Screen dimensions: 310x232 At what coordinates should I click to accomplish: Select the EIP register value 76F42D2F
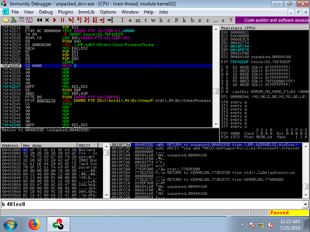coord(240,62)
